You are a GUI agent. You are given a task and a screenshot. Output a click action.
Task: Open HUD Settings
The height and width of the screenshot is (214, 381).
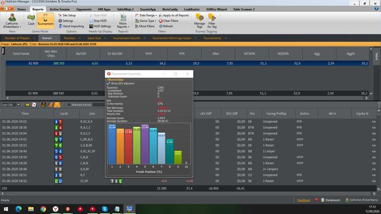coord(100,26)
